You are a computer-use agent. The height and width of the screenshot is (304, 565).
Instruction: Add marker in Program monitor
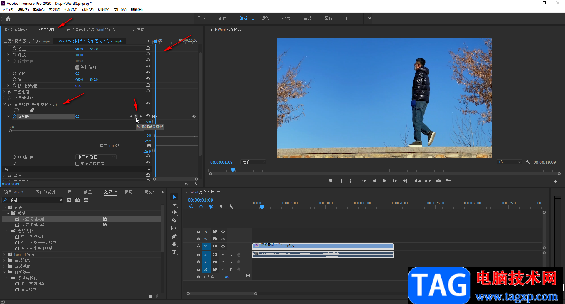330,181
